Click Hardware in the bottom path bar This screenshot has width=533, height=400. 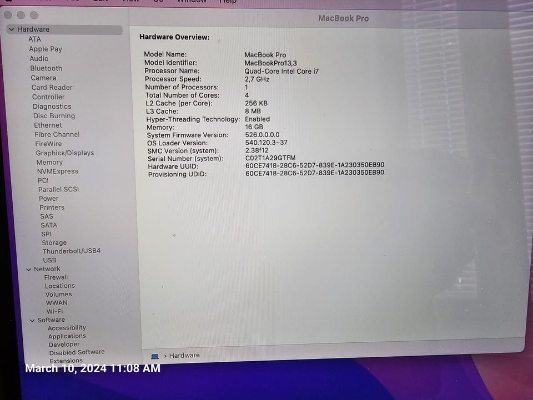(184, 356)
